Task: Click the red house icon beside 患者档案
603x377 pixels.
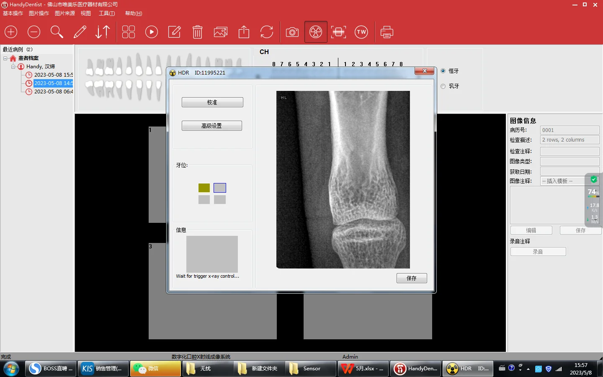Action: (13, 58)
